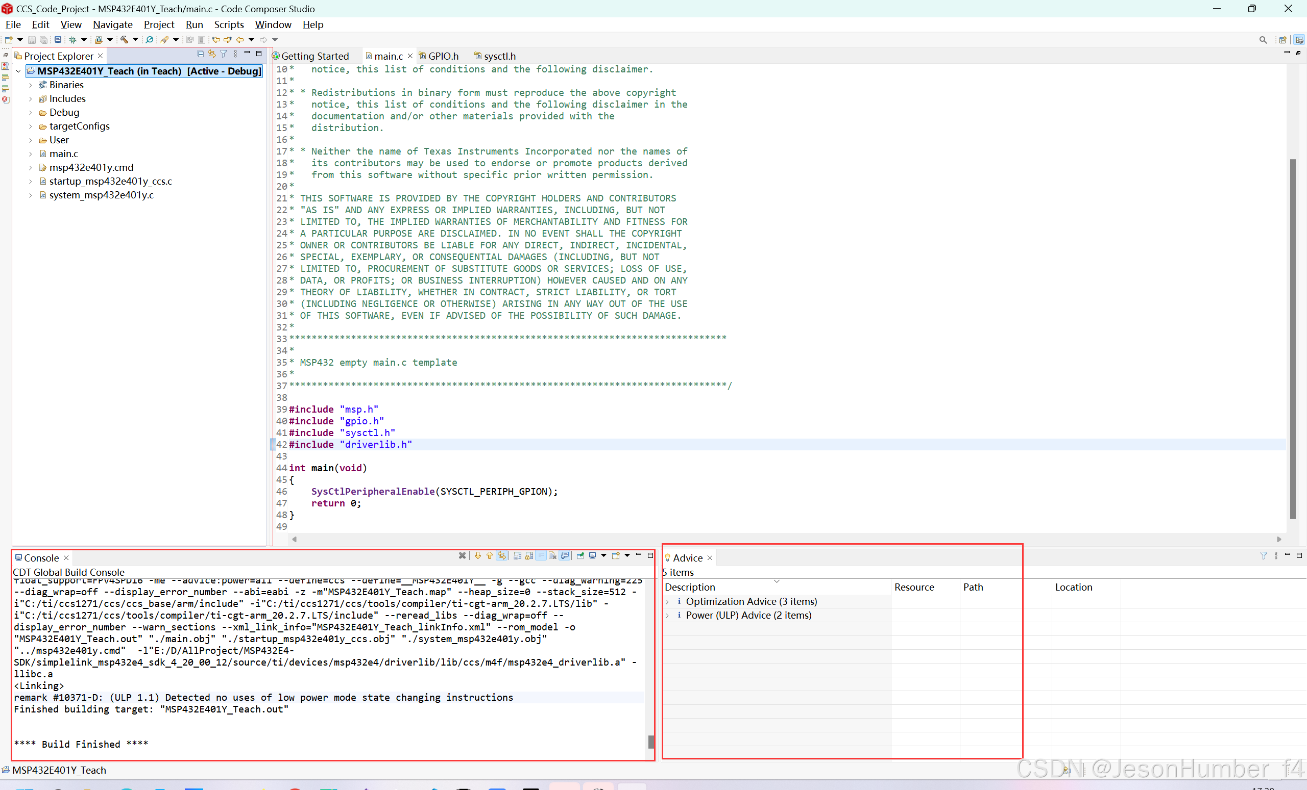The height and width of the screenshot is (790, 1307).
Task: Go to next error in console
Action: (478, 555)
